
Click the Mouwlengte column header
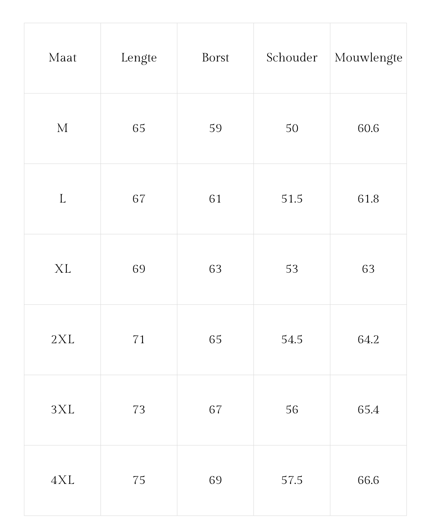click(368, 58)
